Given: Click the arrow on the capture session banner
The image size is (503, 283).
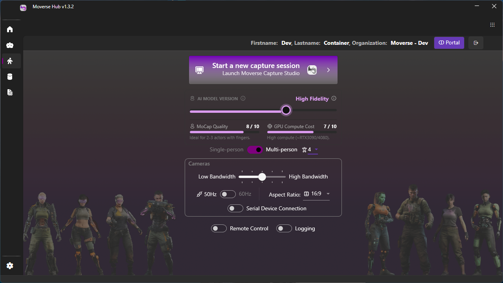Looking at the screenshot, I should [x=329, y=70].
